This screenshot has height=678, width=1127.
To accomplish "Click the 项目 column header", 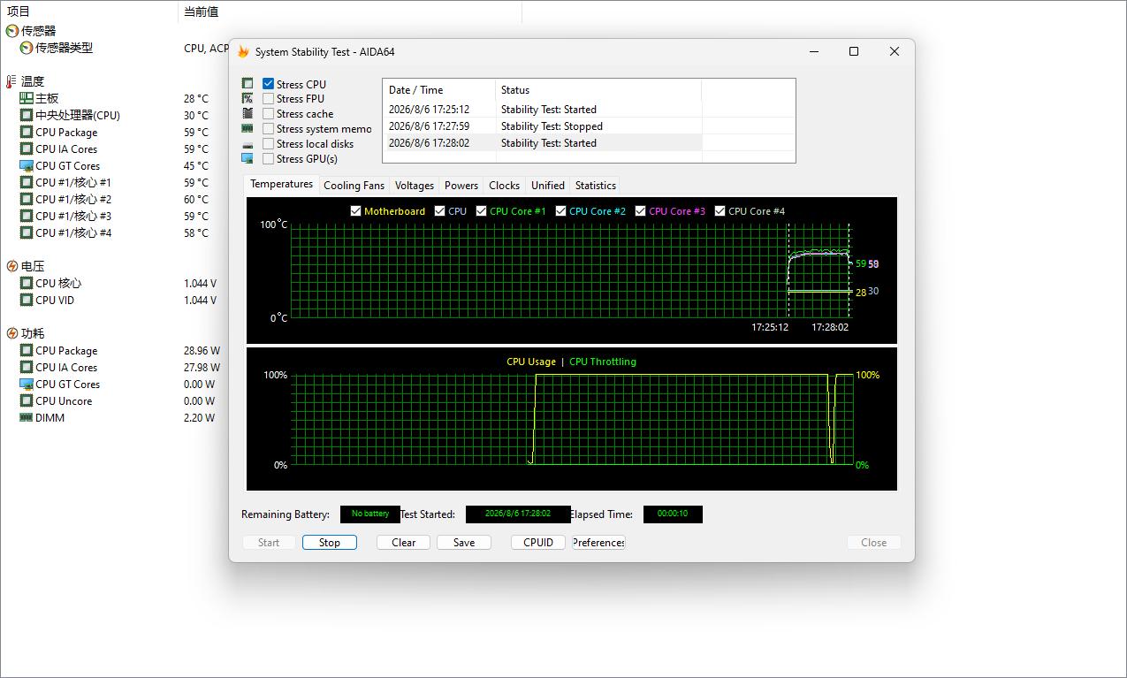I will [x=89, y=11].
